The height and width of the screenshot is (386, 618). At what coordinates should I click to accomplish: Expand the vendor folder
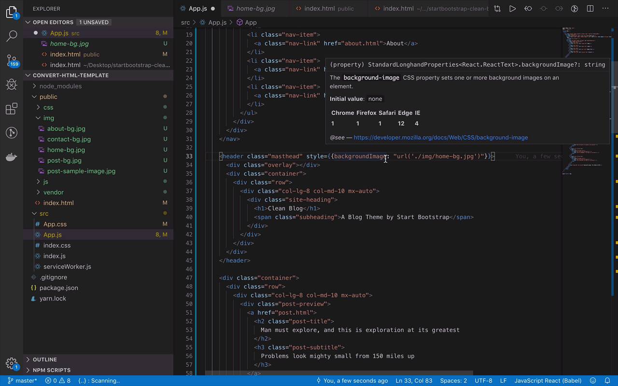[x=98, y=192]
